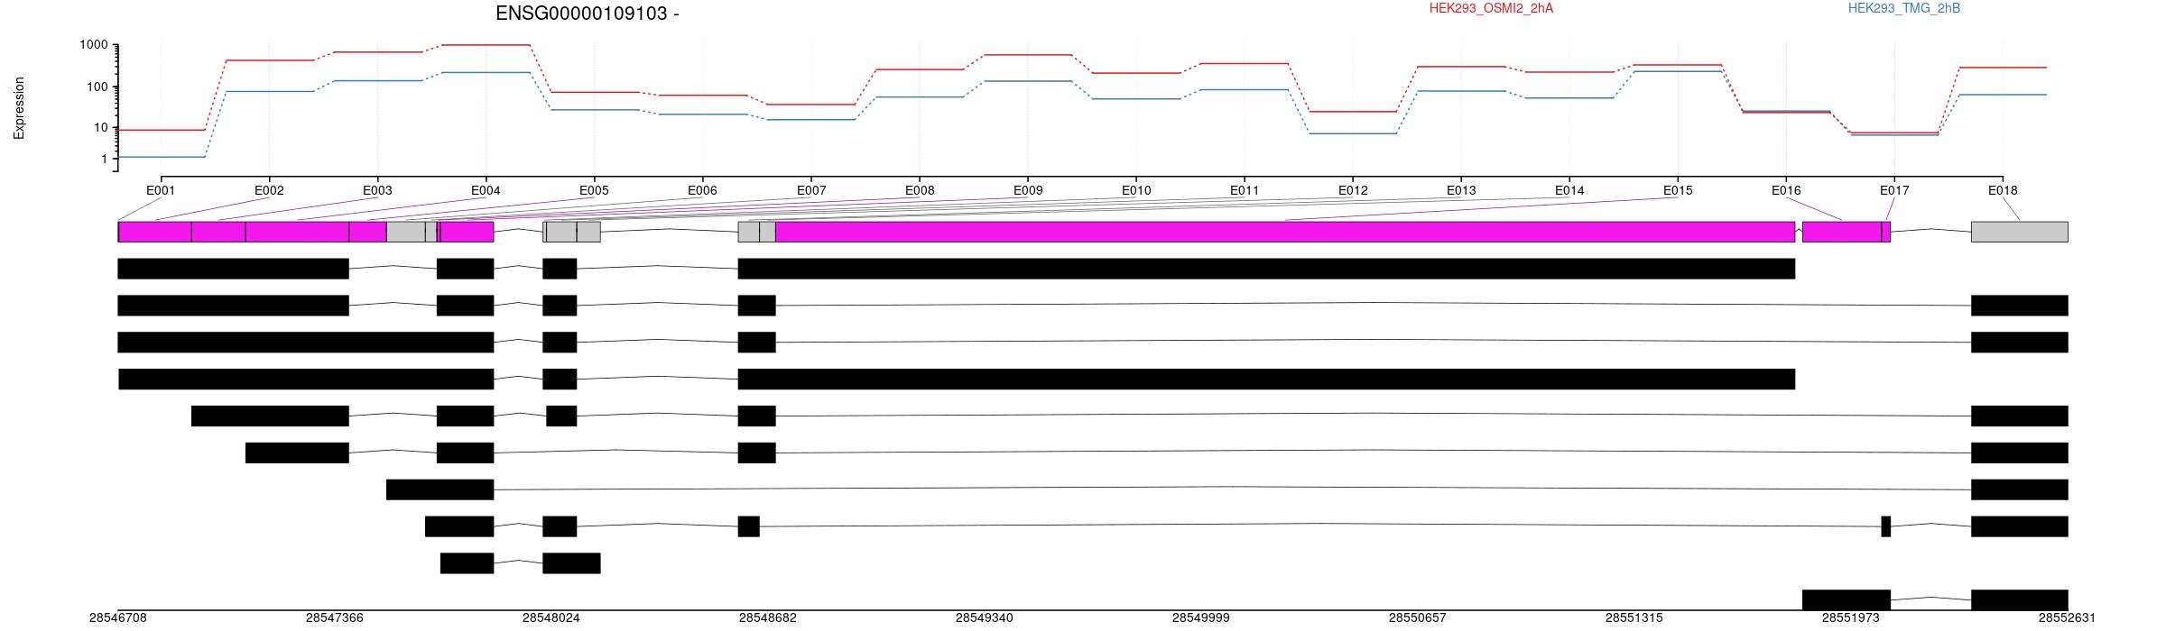This screenshot has height=631, width=2166.
Task: Click the ninth transcript's right black exon
Action: coord(571,563)
